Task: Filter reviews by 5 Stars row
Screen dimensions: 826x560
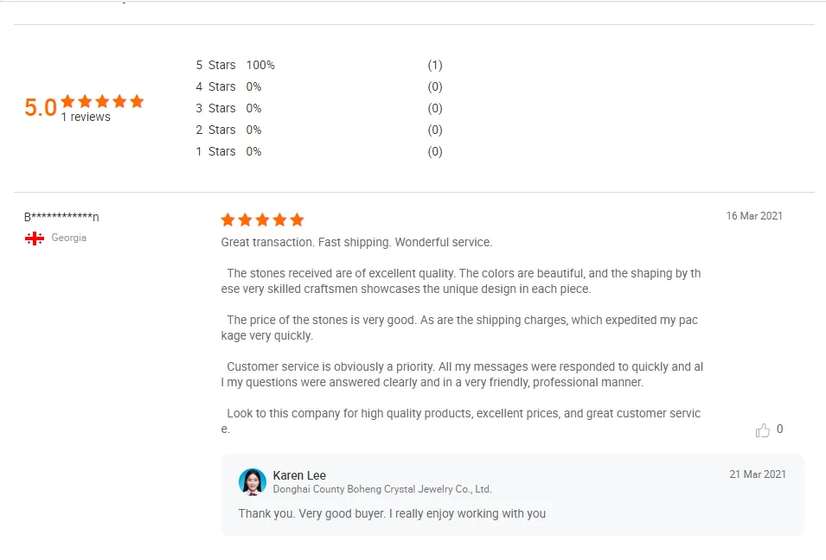Action: coord(215,65)
